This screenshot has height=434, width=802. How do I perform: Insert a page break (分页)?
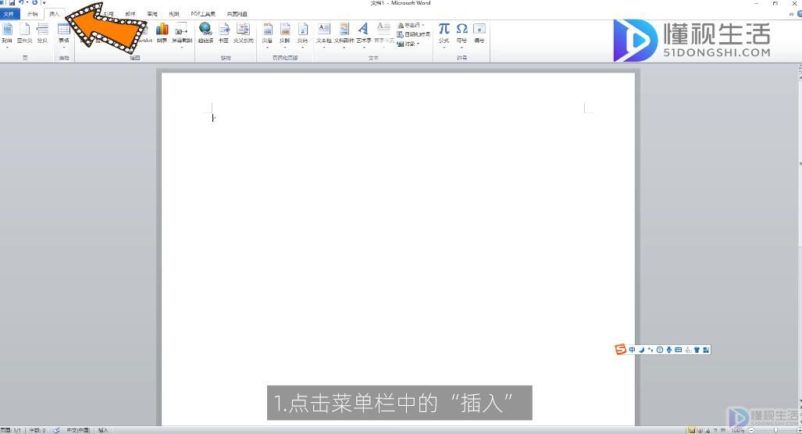[42, 34]
